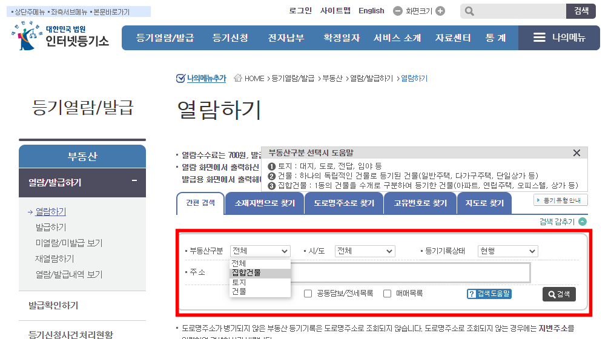The width and height of the screenshot is (611, 339).
Task: Open the 사이트맵 link
Action: (335, 11)
